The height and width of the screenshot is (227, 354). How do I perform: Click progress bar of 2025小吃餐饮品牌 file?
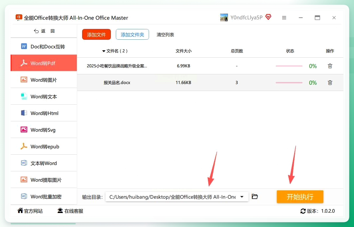pyautogui.click(x=289, y=66)
